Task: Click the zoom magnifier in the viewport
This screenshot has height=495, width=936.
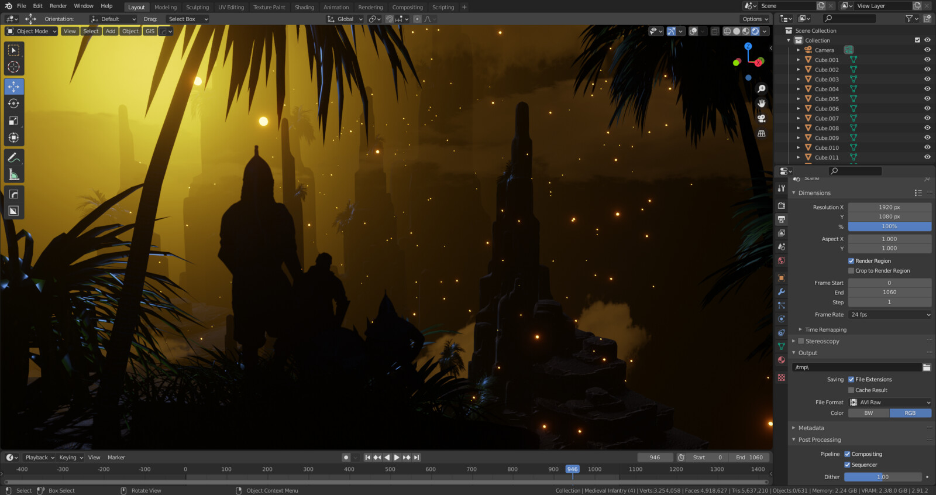Action: [761, 89]
